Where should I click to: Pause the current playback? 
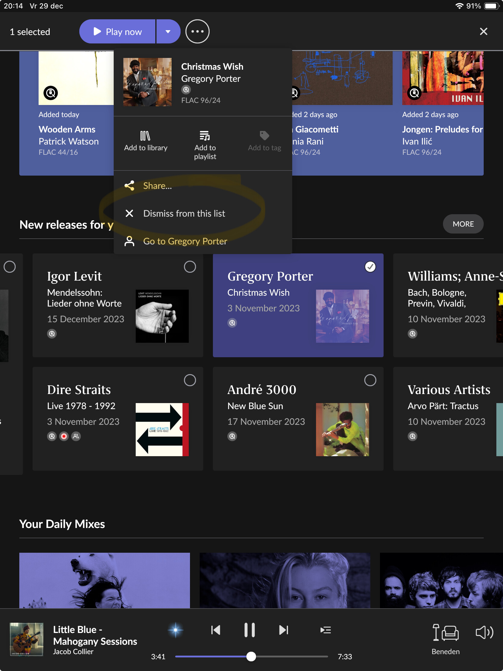pos(249,630)
